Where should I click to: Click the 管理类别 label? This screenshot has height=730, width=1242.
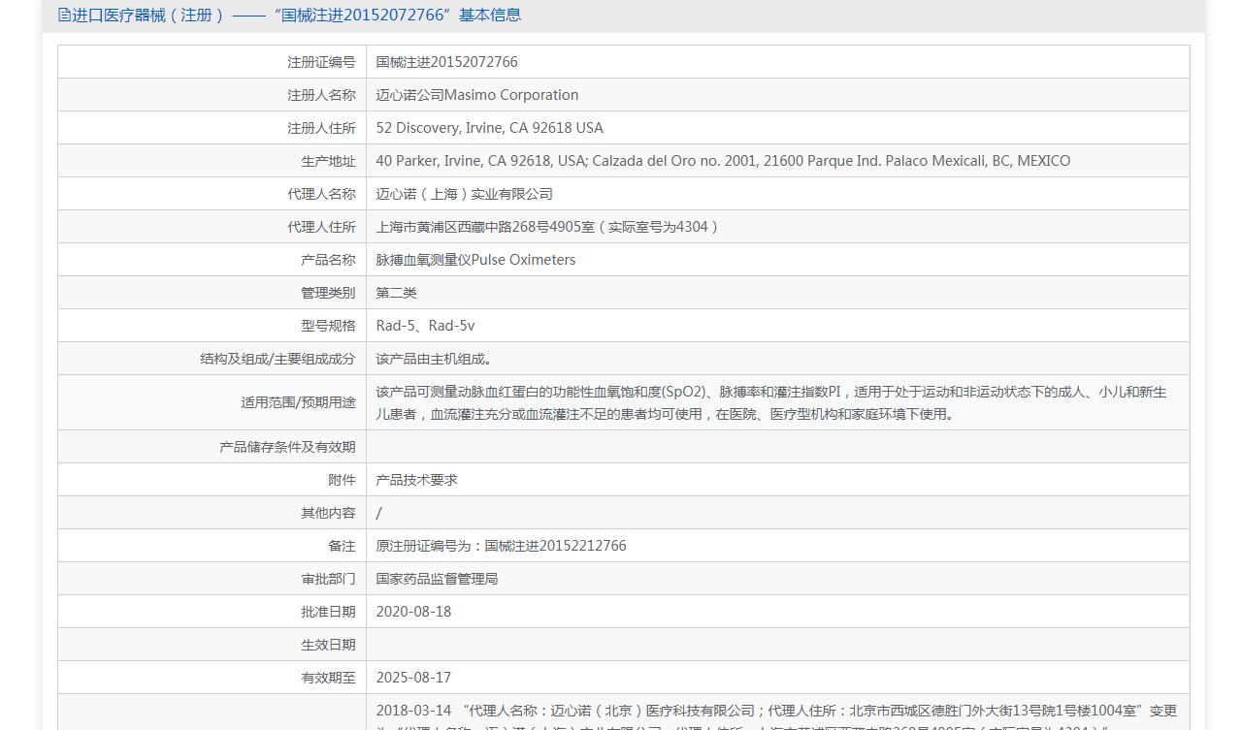(328, 293)
